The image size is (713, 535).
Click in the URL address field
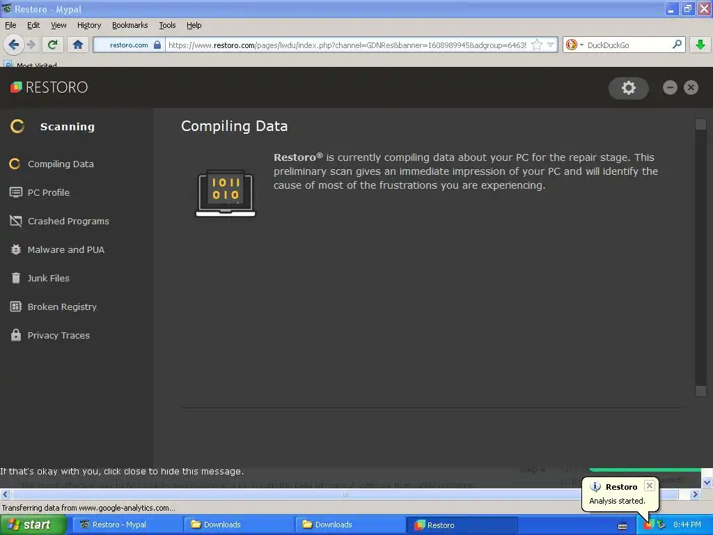click(347, 45)
